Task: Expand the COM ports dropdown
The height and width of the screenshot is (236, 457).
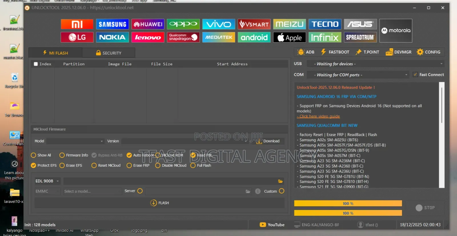Action: point(358,75)
